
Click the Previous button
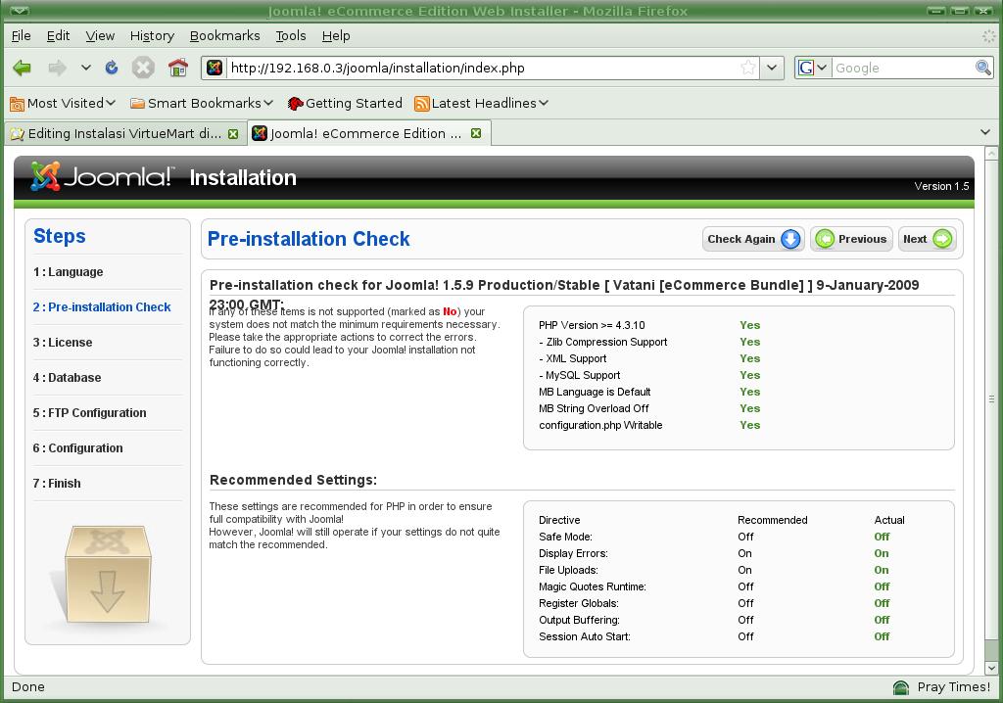pos(850,239)
